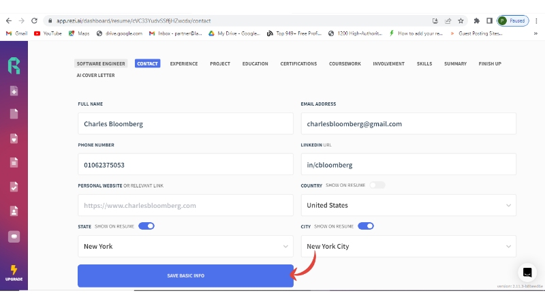This screenshot has height=306, width=545.
Task: Open the AI Cover Letter link
Action: coord(95,75)
